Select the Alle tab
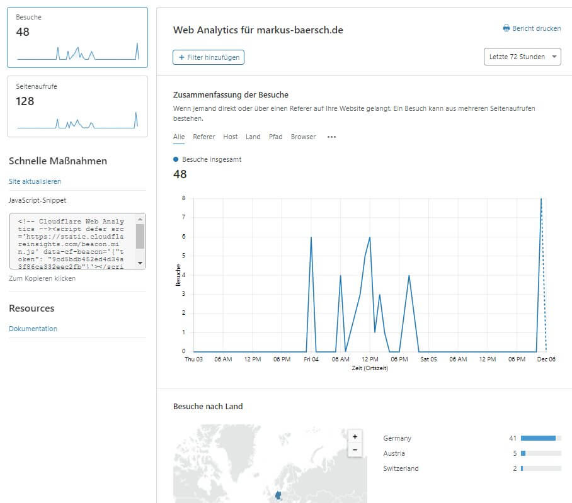This screenshot has width=572, height=503. (179, 137)
